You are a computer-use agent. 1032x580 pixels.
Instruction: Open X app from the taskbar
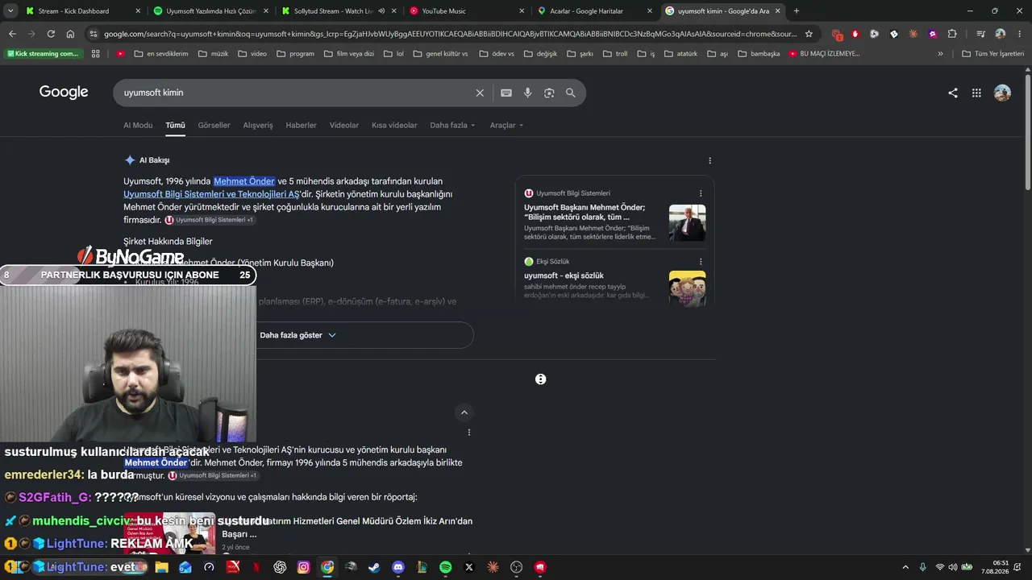point(469,567)
